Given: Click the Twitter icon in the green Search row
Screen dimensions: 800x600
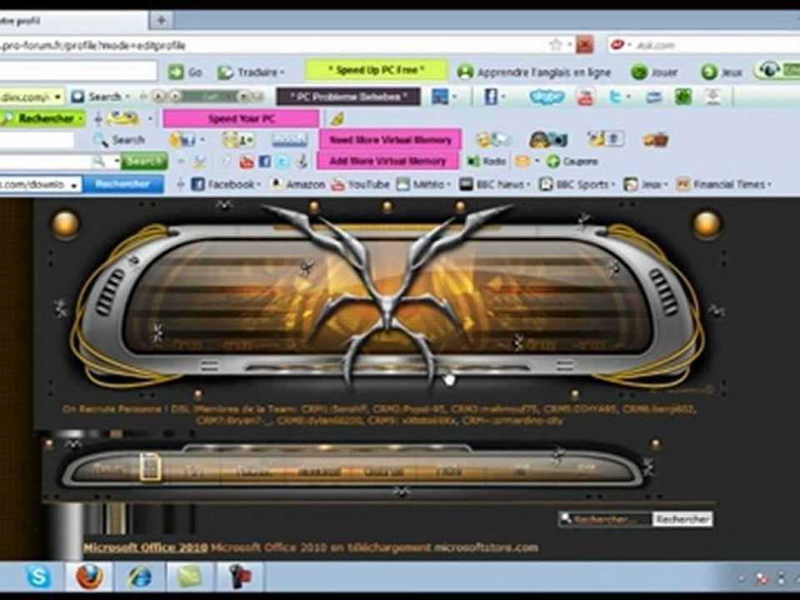Looking at the screenshot, I should [282, 162].
